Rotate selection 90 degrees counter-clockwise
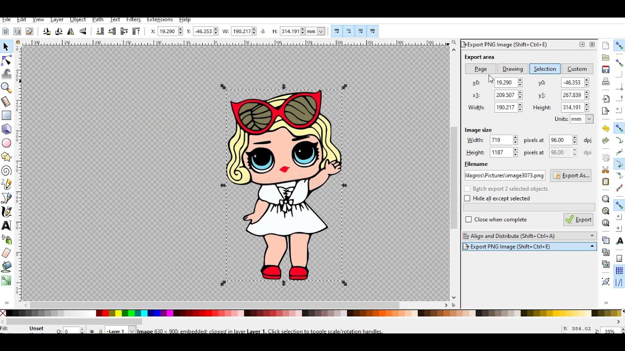The height and width of the screenshot is (351, 625). [x=46, y=31]
